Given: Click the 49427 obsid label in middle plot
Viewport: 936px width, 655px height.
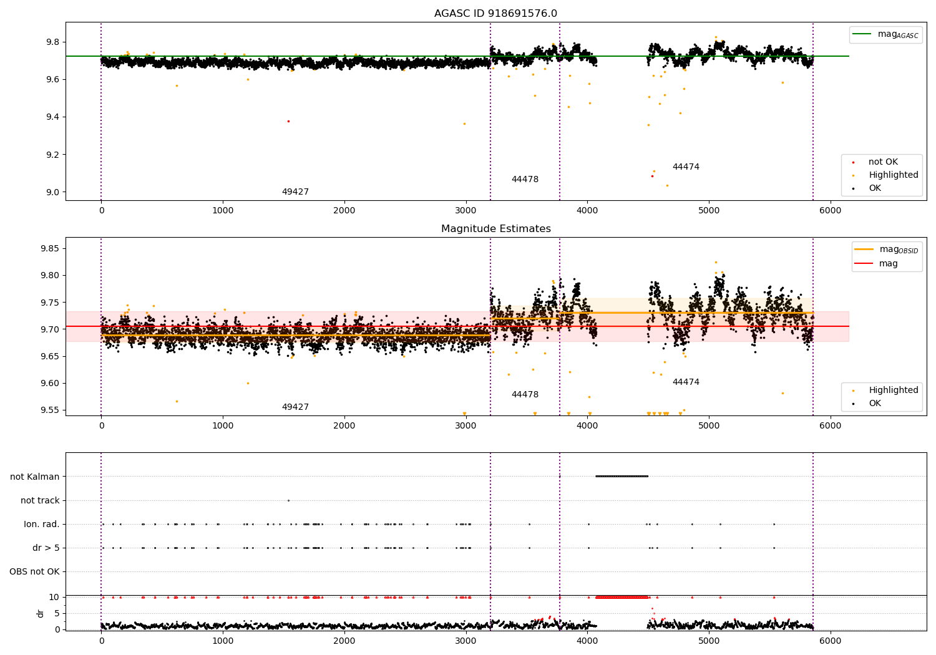Looking at the screenshot, I should point(295,407).
